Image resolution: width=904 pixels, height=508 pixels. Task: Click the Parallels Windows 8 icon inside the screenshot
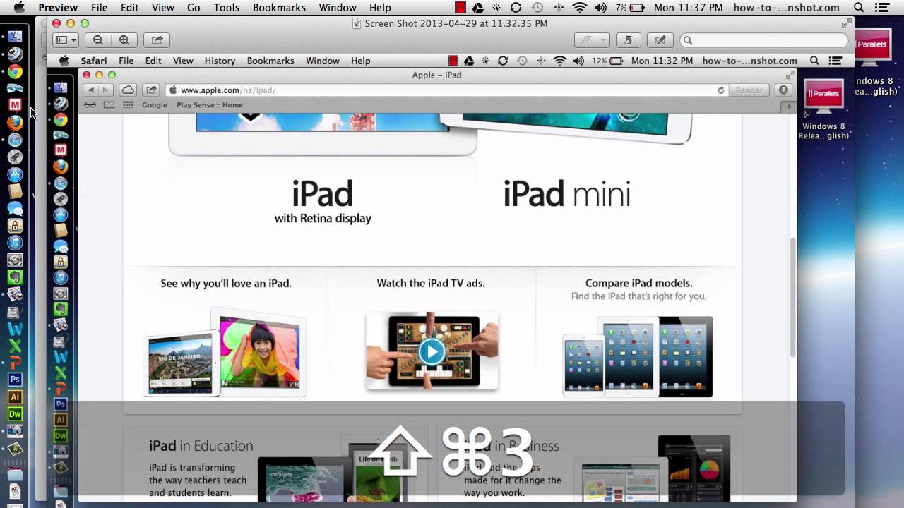[823, 97]
